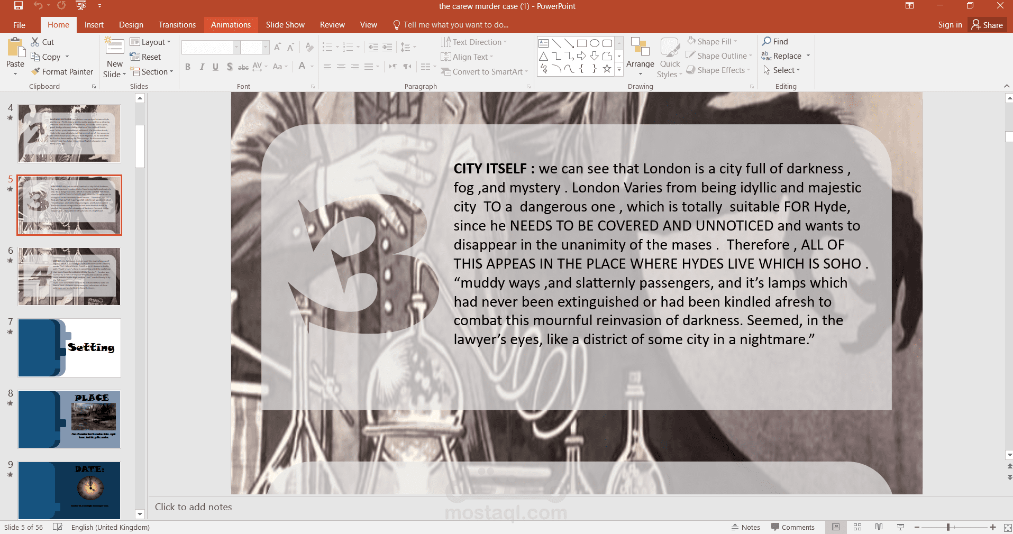Copy the selection
The width and height of the screenshot is (1013, 534).
click(x=45, y=57)
